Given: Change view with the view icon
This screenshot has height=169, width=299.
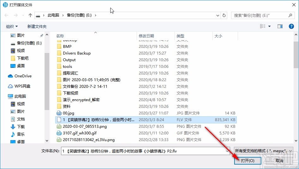Looking at the screenshot, I should click(263, 26).
